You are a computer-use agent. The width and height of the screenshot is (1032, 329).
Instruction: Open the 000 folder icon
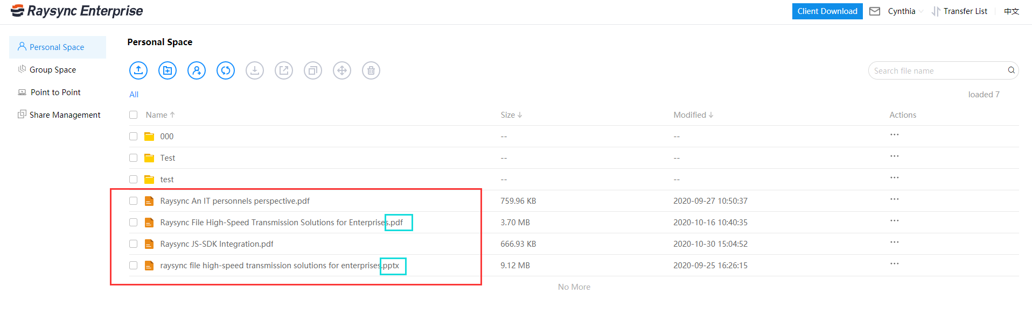[149, 137]
